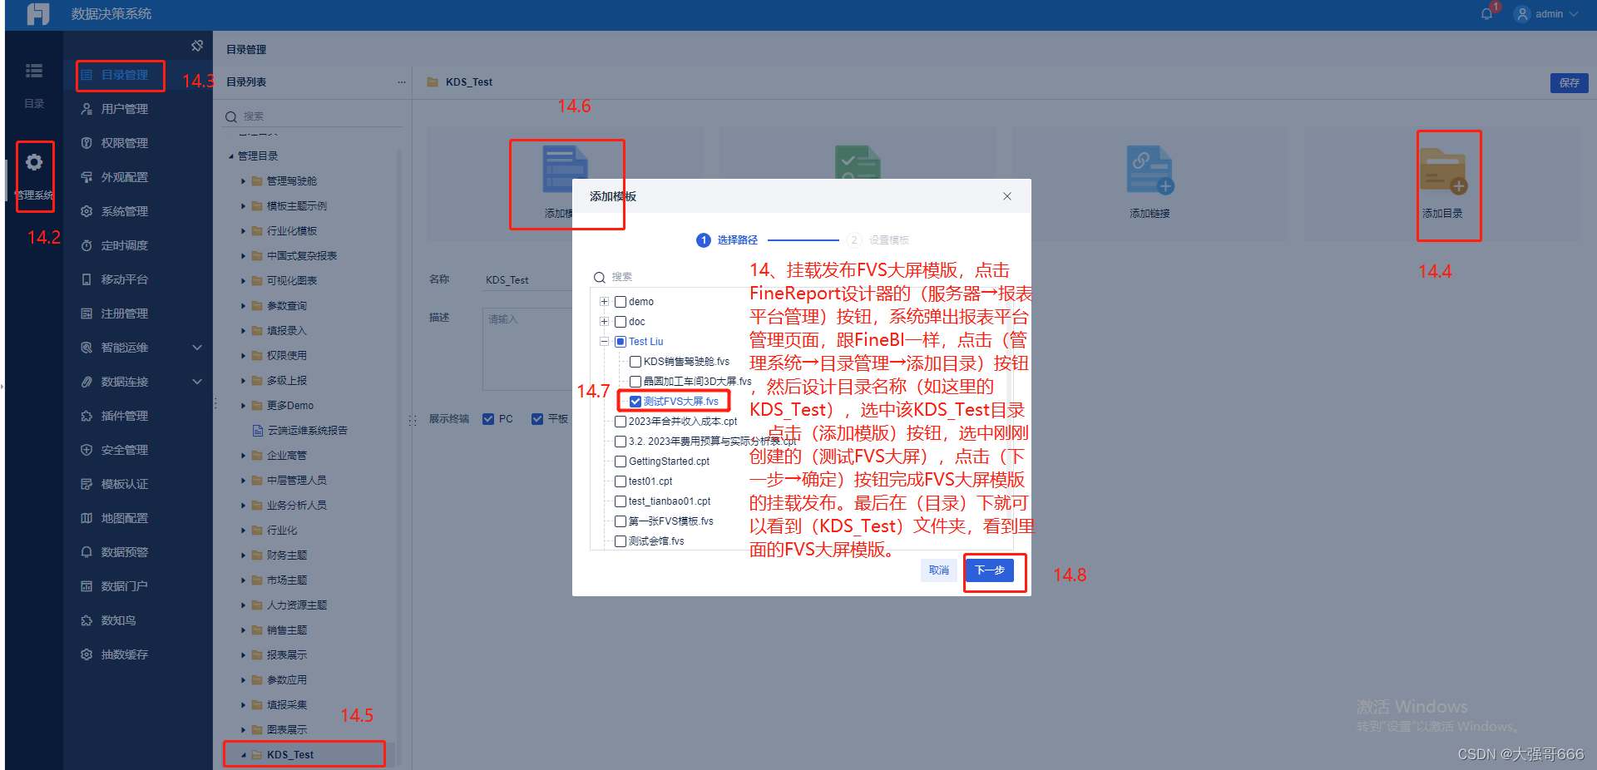Open the 管理系统 gear icon
1597x770 pixels.
pos(34,162)
